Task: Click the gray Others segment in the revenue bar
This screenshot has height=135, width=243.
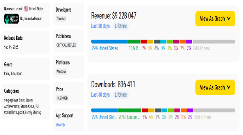Action: click(x=214, y=42)
